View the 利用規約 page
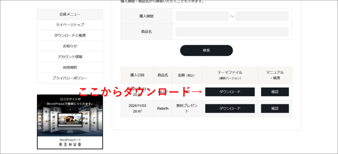This screenshot has width=338, height=154. point(70,67)
